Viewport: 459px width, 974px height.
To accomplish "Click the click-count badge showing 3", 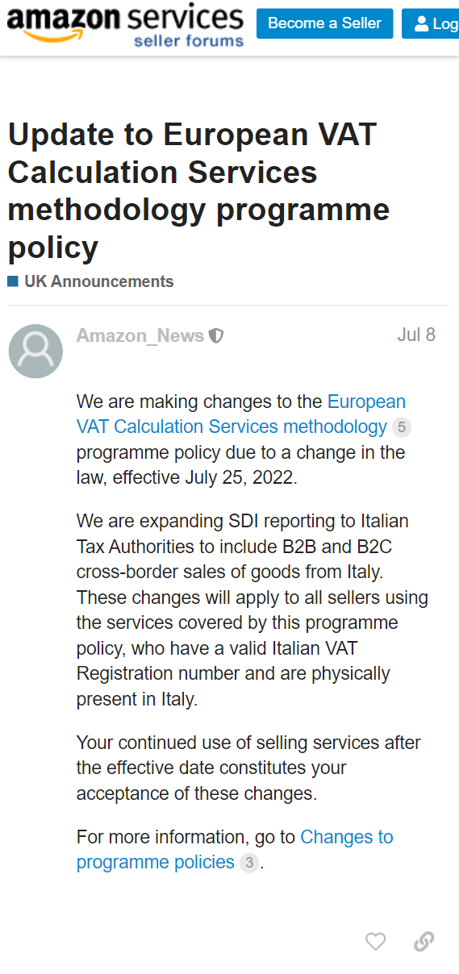I will pyautogui.click(x=249, y=863).
